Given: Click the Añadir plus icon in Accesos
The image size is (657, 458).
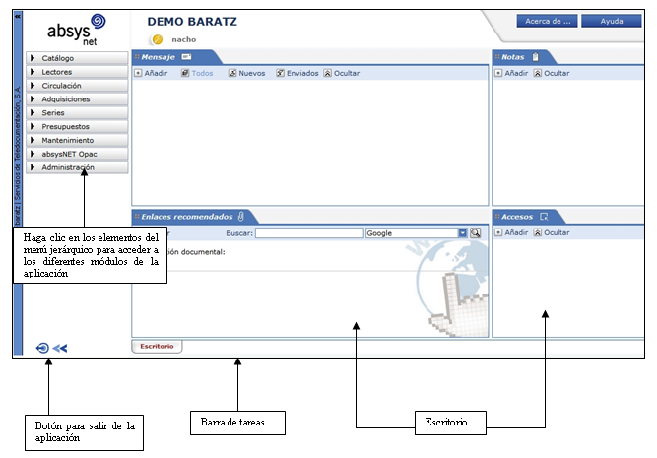Looking at the screenshot, I should 498,232.
